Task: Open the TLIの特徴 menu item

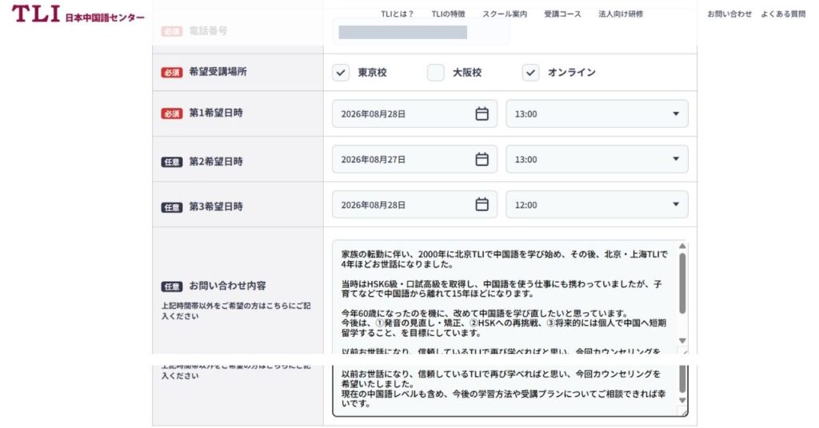Action: pos(448,14)
